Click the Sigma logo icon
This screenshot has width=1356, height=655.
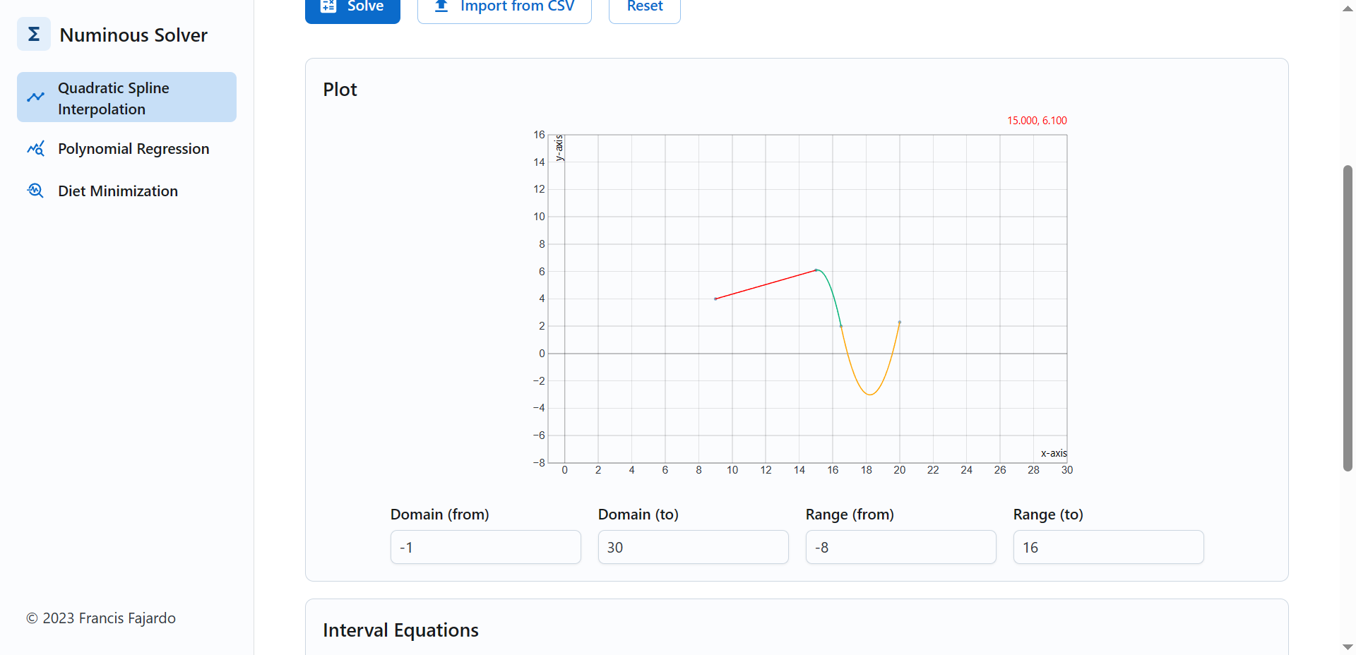click(33, 33)
